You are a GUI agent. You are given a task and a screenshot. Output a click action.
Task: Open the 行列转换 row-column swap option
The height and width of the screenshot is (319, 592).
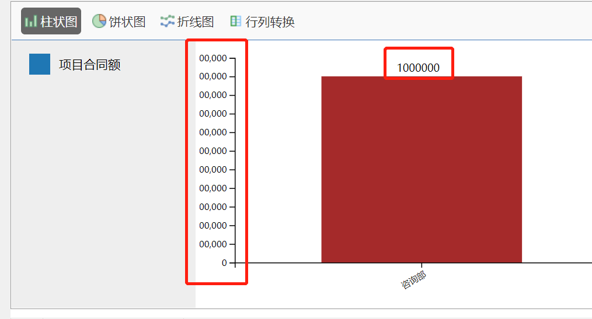pos(262,22)
